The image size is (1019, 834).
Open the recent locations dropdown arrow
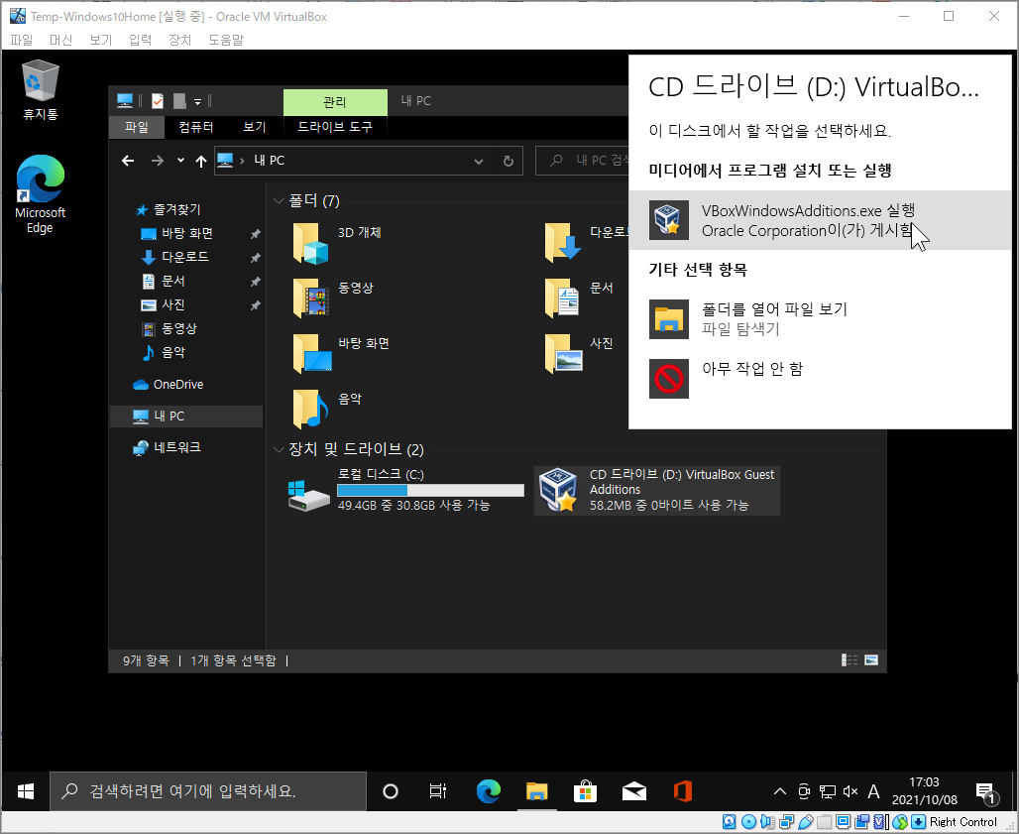click(180, 161)
